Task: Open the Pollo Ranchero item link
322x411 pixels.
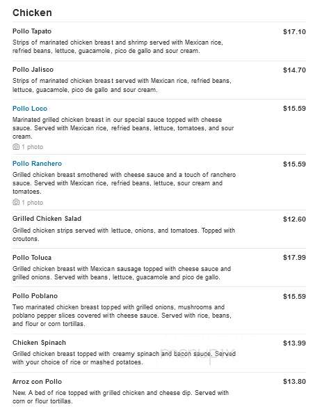Action: 37,163
